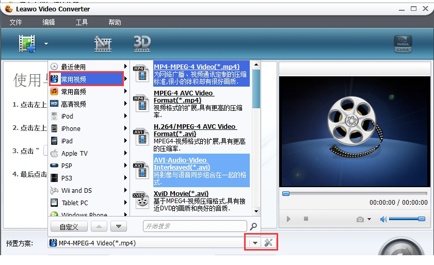434x265 pixels.
Task: Choose the Tablet PC category
Action: [88, 203]
